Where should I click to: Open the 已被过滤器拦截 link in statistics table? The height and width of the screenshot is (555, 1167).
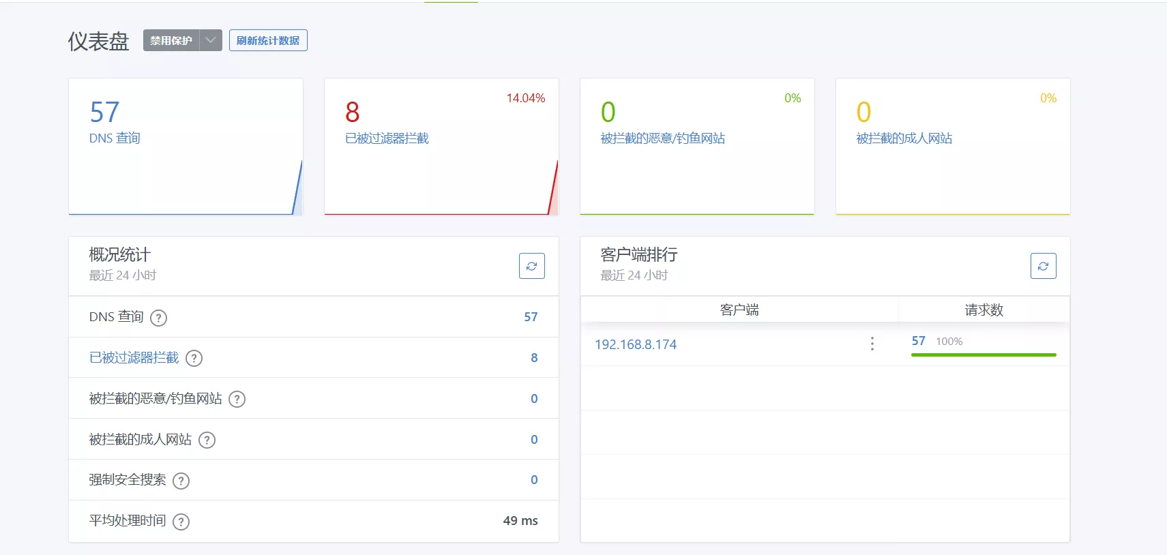pyautogui.click(x=134, y=358)
